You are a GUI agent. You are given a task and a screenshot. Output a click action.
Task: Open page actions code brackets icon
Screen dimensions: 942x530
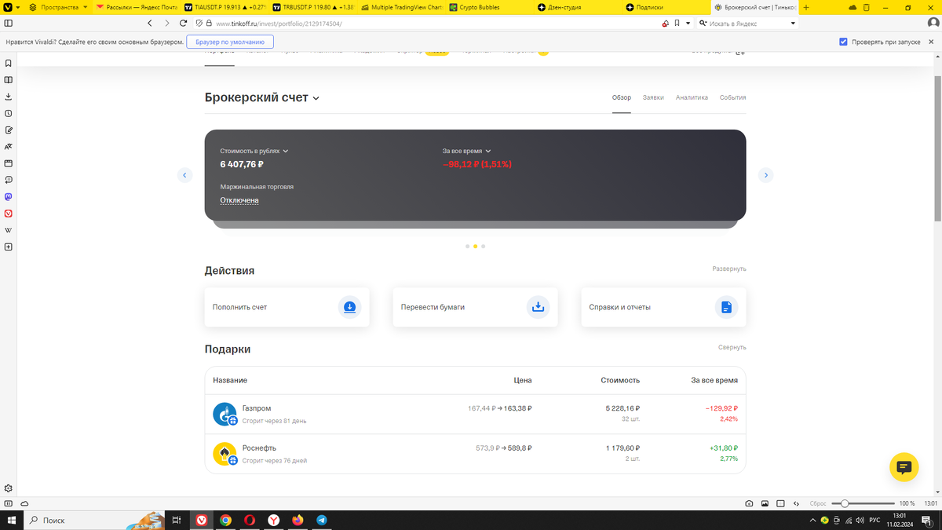(x=797, y=503)
